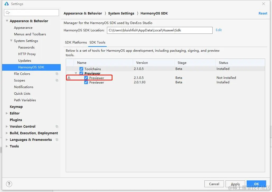272x192 pixels.
Task: Toggle the Previewer 2.0.1.93 checkbox
Action: [86, 82]
